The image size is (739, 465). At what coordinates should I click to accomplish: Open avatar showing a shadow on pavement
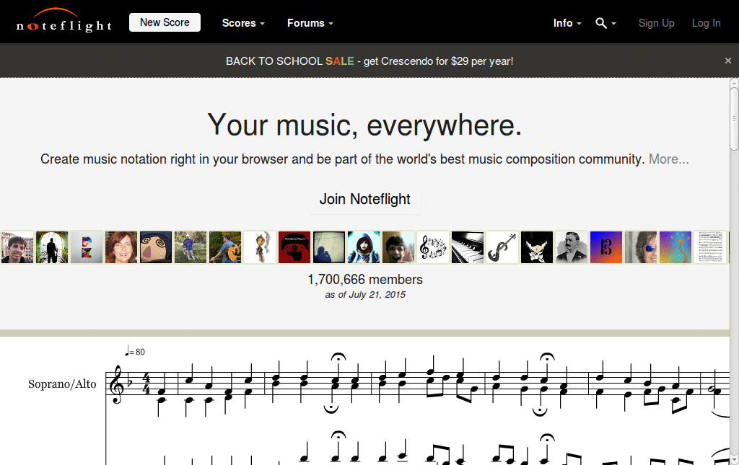click(329, 247)
